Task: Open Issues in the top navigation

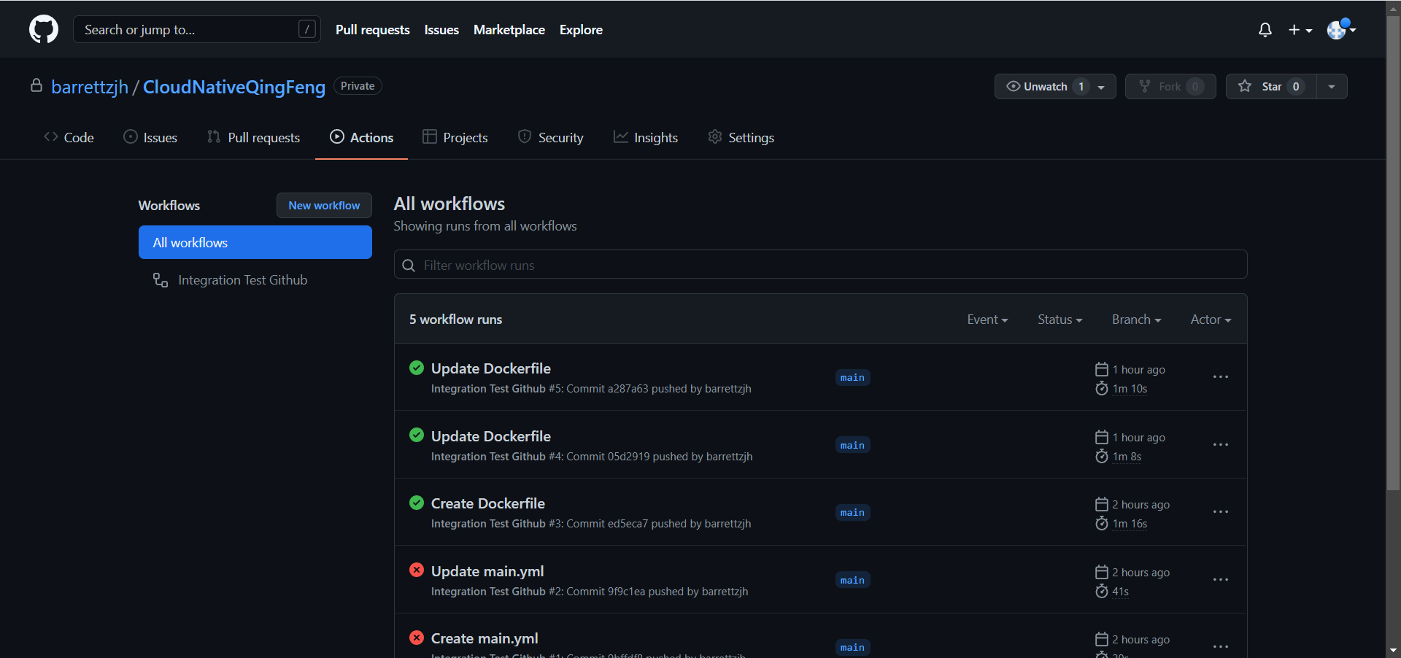Action: (441, 30)
